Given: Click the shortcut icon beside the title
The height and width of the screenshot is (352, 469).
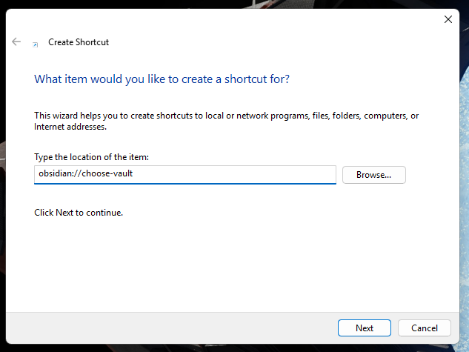Looking at the screenshot, I should tap(36, 44).
